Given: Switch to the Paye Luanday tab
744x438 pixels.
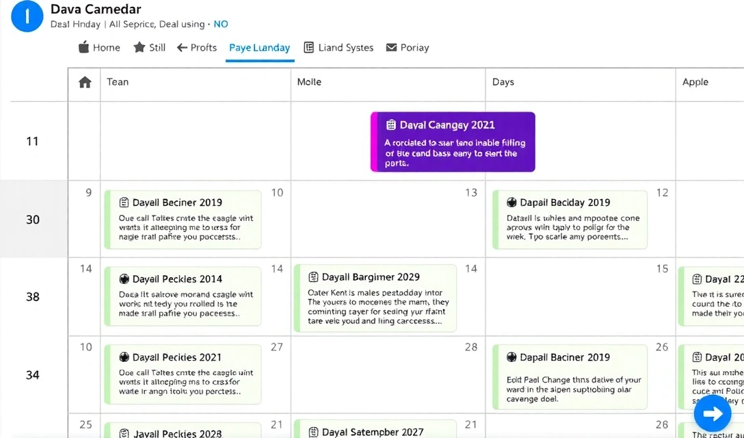Looking at the screenshot, I should click(x=259, y=47).
